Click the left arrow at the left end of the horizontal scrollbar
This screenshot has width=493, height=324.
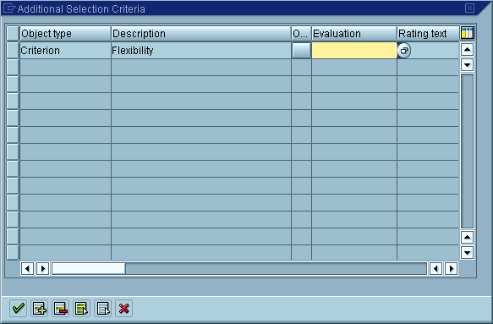(x=27, y=269)
